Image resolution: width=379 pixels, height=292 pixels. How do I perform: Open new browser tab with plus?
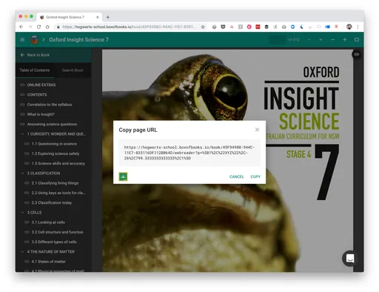[x=108, y=17]
